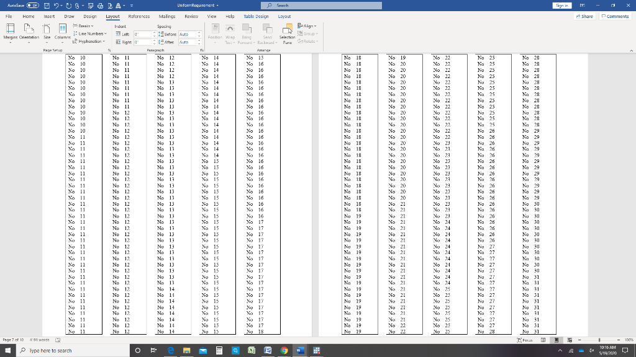Open the Line Numbers dropdown
The width and height of the screenshot is (636, 357).
[x=90, y=33]
